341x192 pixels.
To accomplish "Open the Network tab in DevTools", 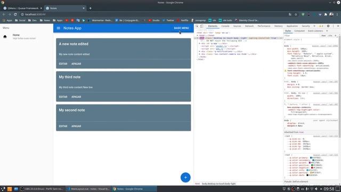I will click(249, 26).
